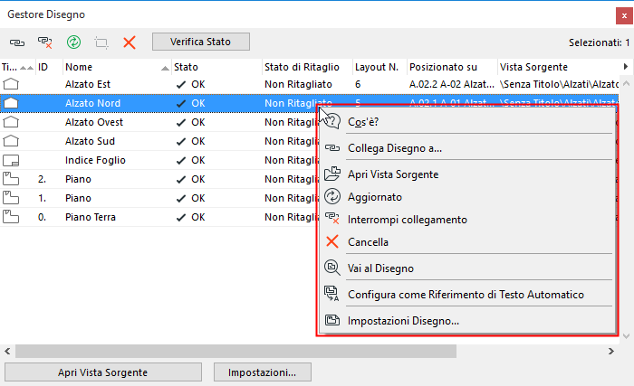Viewport: 634px width, 386px height.
Task: Click the link drawing toolbar icon
Action: pyautogui.click(x=17, y=42)
